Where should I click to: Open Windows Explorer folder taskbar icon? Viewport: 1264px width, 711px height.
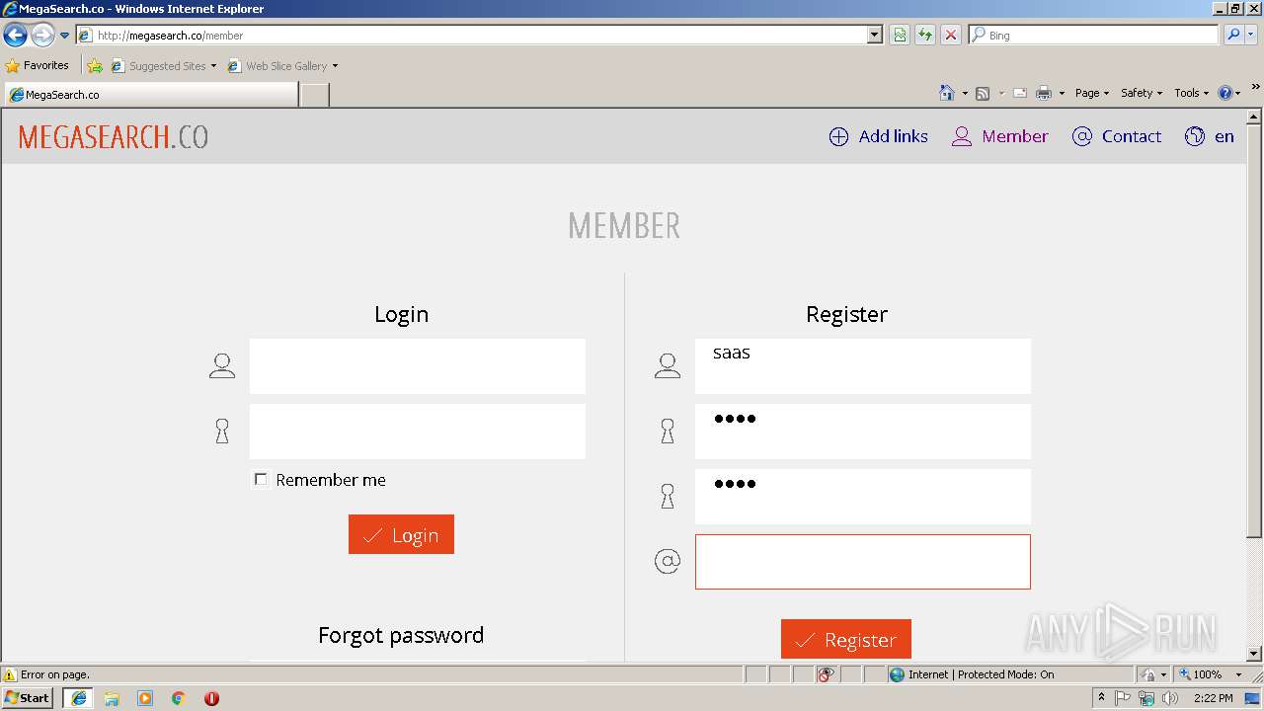click(x=112, y=698)
